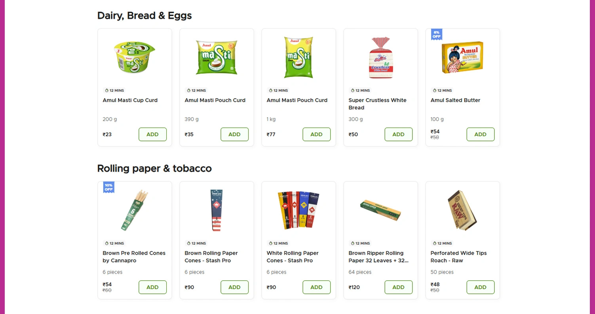This screenshot has width=595, height=314.
Task: Open the Amul Masti Cup Curd product image
Action: click(x=135, y=57)
